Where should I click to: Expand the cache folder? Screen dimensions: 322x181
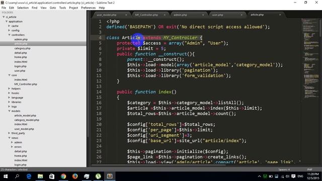click(x=9, y=26)
